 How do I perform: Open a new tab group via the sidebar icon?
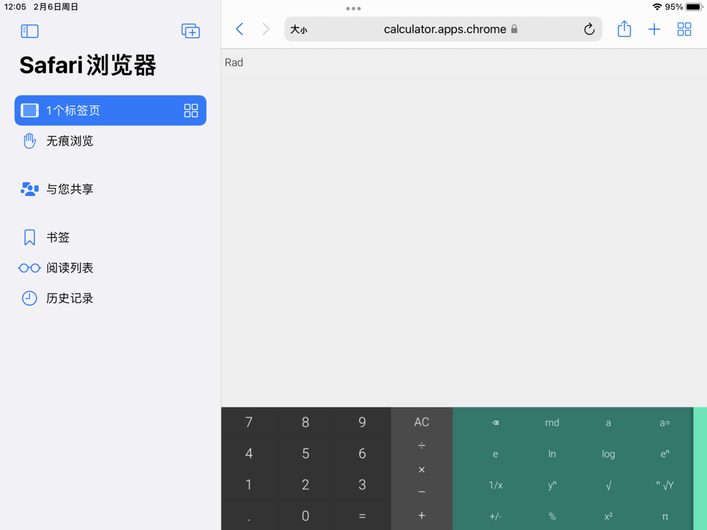[x=190, y=31]
